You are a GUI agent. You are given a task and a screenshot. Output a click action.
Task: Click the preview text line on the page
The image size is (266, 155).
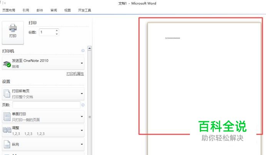click(x=172, y=38)
